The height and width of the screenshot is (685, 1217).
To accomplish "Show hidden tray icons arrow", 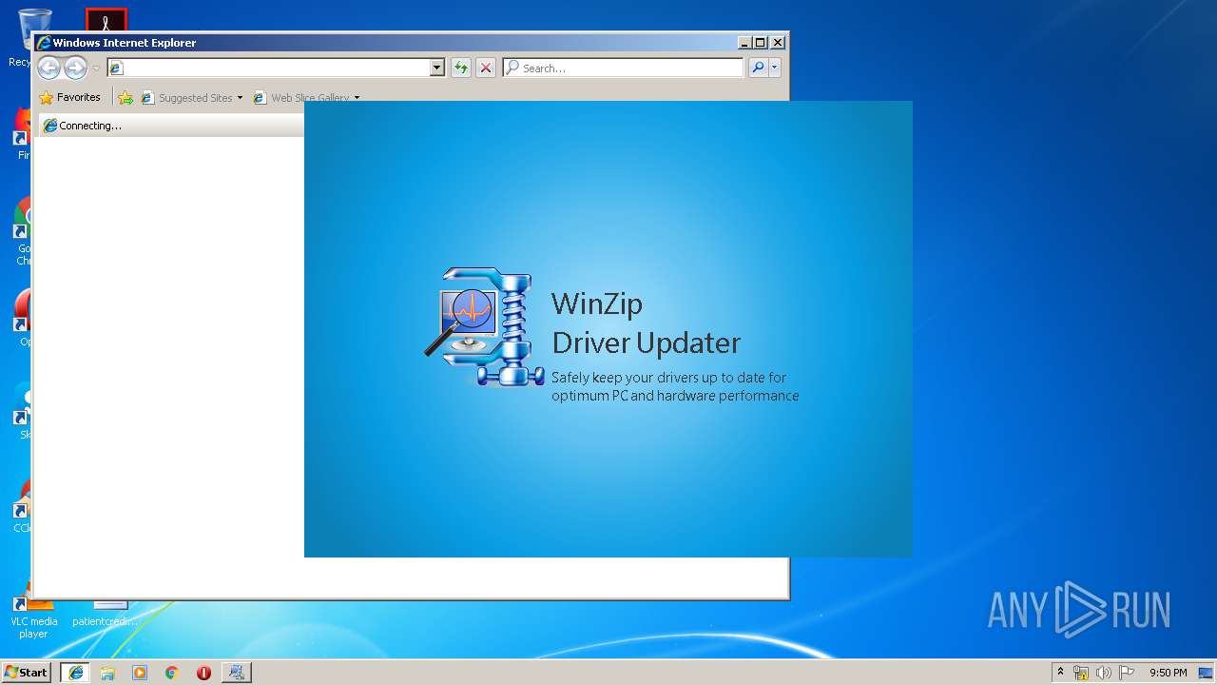I will pyautogui.click(x=1060, y=672).
